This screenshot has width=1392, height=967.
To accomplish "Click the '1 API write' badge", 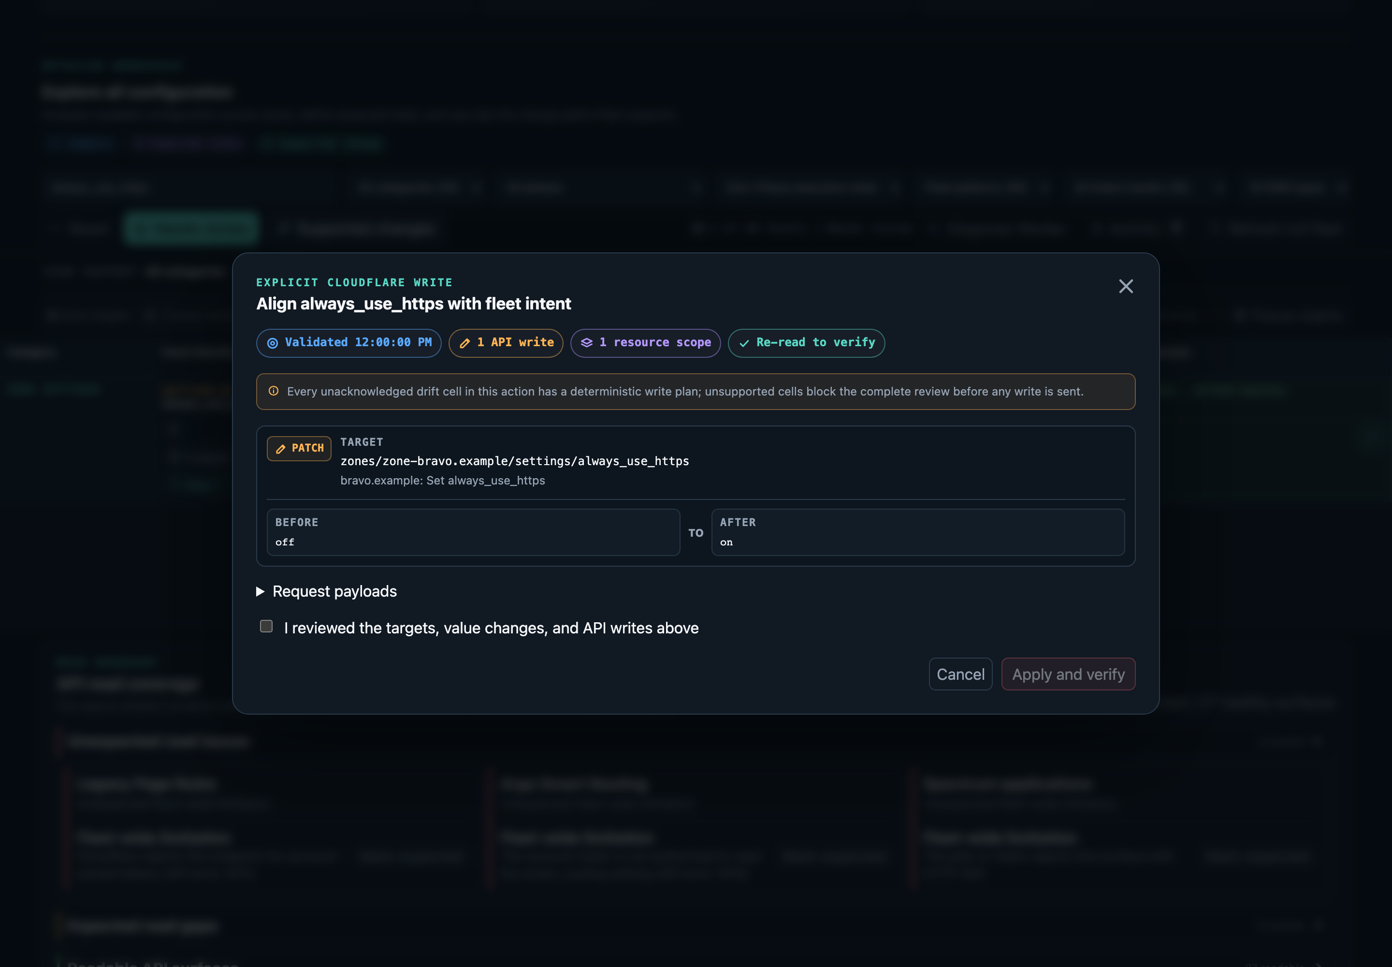I will pos(506,343).
